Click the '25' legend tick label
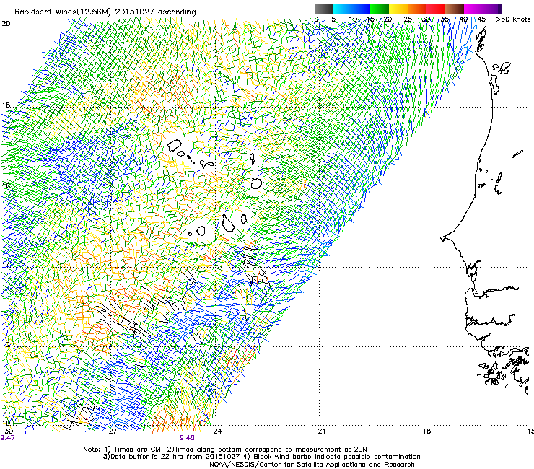The height and width of the screenshot is (469, 534). pos(408,19)
